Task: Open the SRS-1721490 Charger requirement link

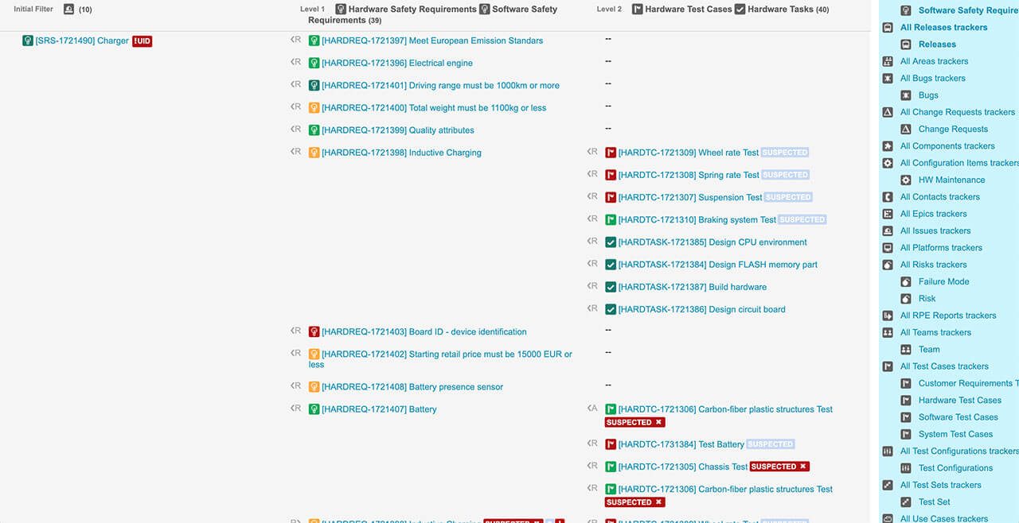Action: click(x=82, y=41)
